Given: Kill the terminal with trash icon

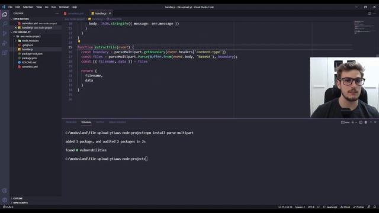Looking at the screenshot, I should (366, 122).
